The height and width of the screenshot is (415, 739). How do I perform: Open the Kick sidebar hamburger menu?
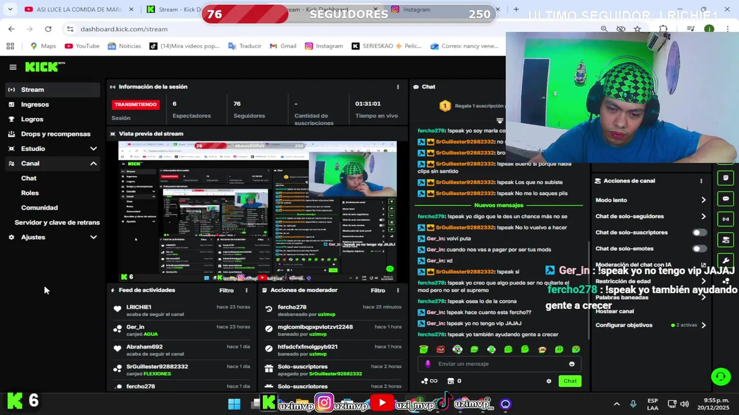pos(13,67)
